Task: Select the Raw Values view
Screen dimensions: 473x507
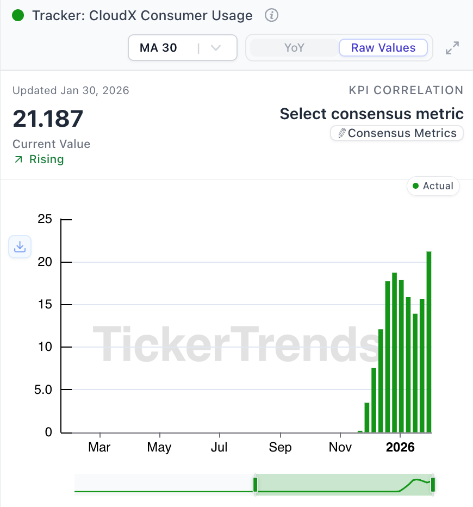Action: (383, 48)
